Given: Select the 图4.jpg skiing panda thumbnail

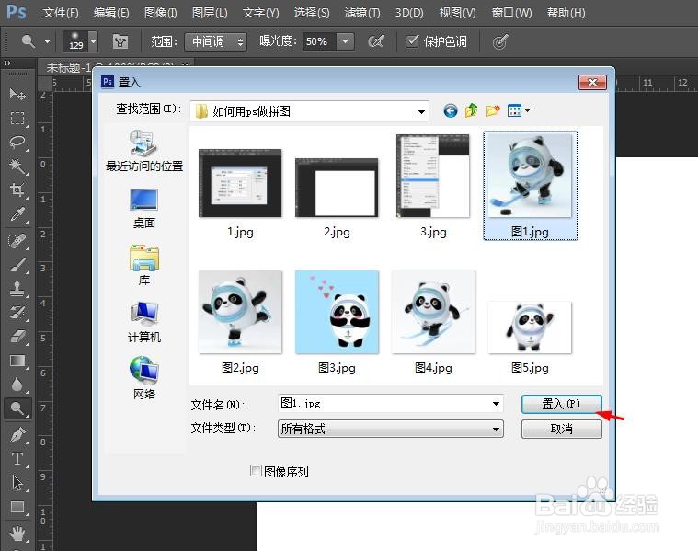Looking at the screenshot, I should click(433, 312).
